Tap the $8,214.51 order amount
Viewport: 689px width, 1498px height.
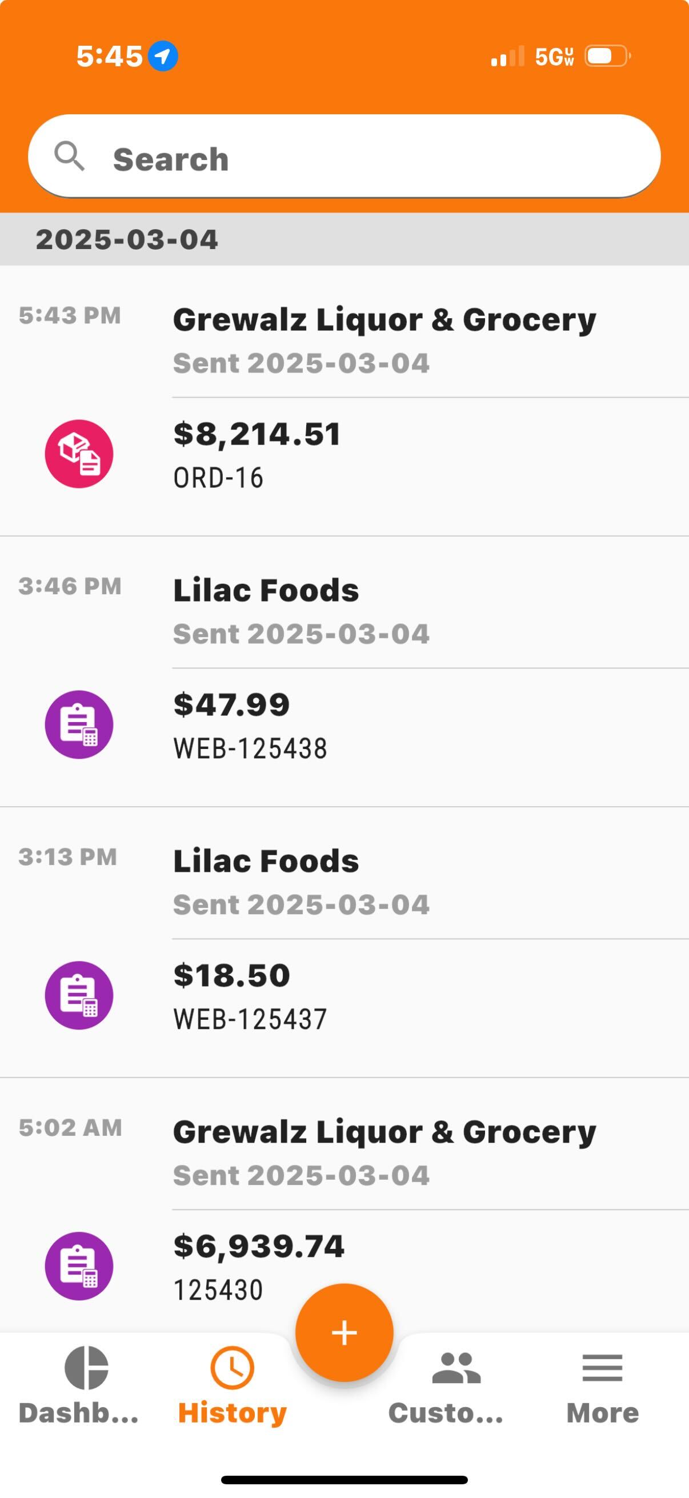257,434
